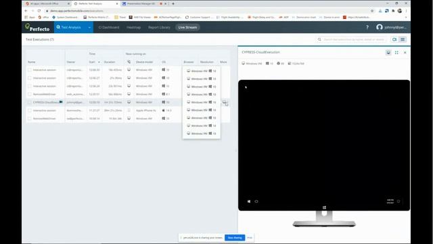
Task: Click the Browser column header
Action: click(189, 62)
